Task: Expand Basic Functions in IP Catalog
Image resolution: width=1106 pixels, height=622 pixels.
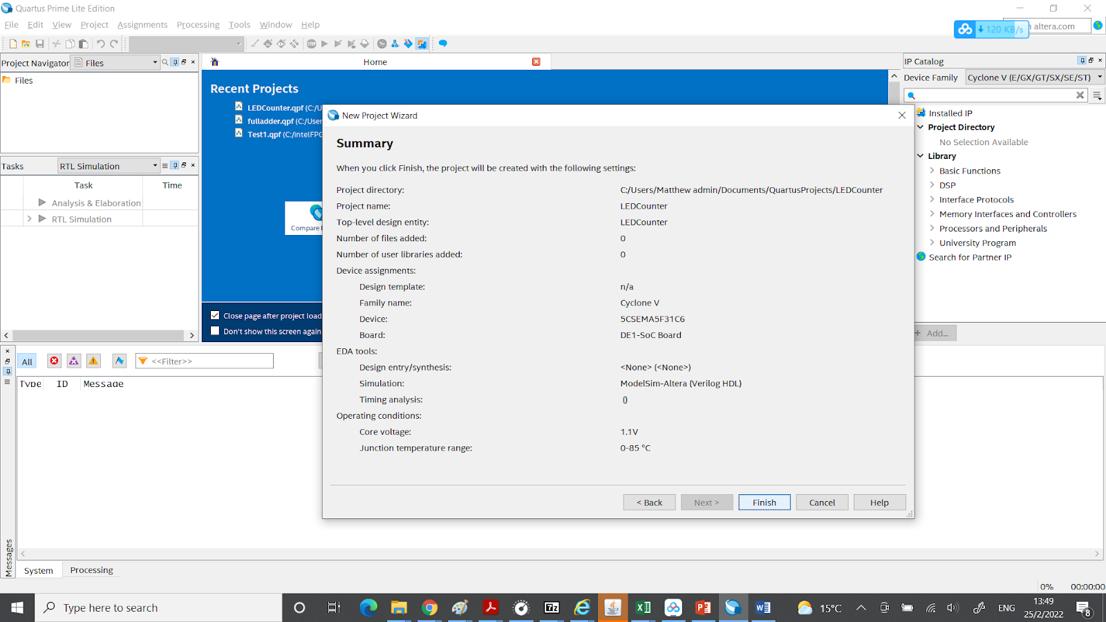Action: (x=932, y=171)
